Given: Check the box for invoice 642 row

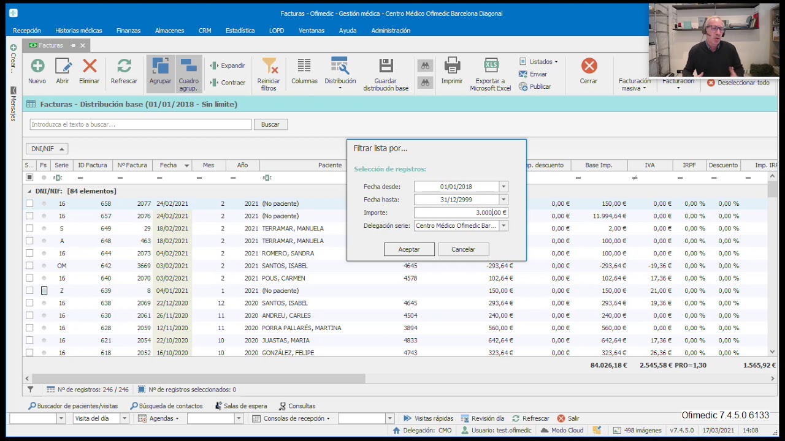Looking at the screenshot, I should (29, 266).
